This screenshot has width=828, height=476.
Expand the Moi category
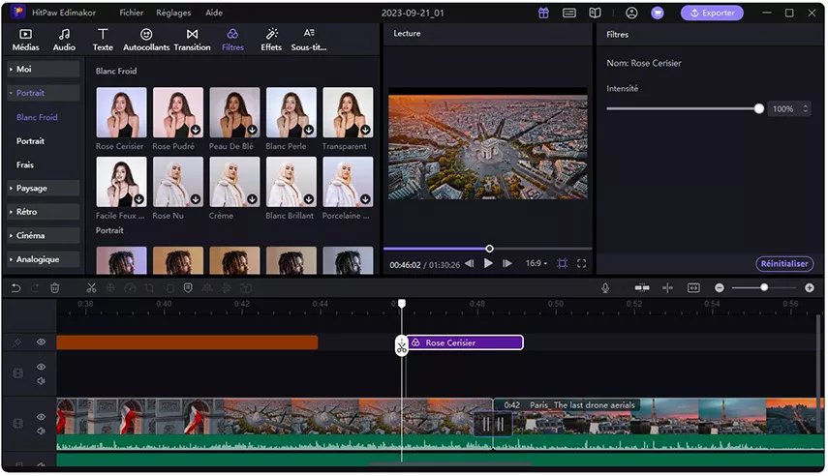pos(44,69)
